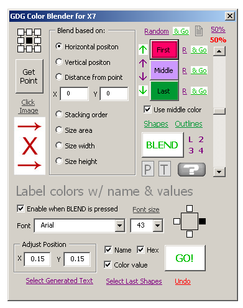Click the purple L preset

(x=191, y=140)
